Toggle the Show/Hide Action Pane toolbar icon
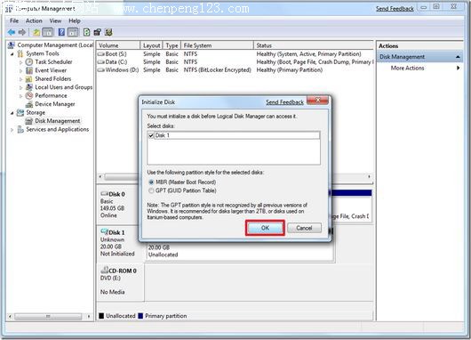Screen dimensions: 471x340 (x=73, y=32)
